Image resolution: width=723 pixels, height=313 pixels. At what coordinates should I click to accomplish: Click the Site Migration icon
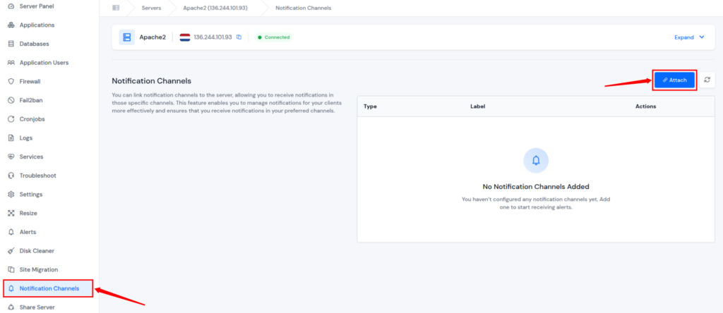[x=11, y=269]
